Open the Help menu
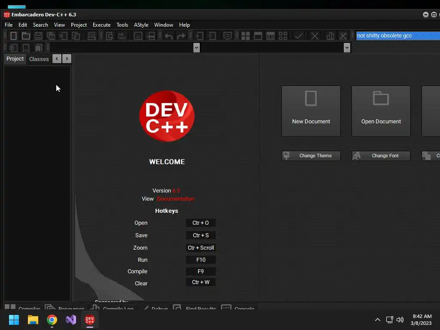440x330 pixels. click(x=184, y=24)
